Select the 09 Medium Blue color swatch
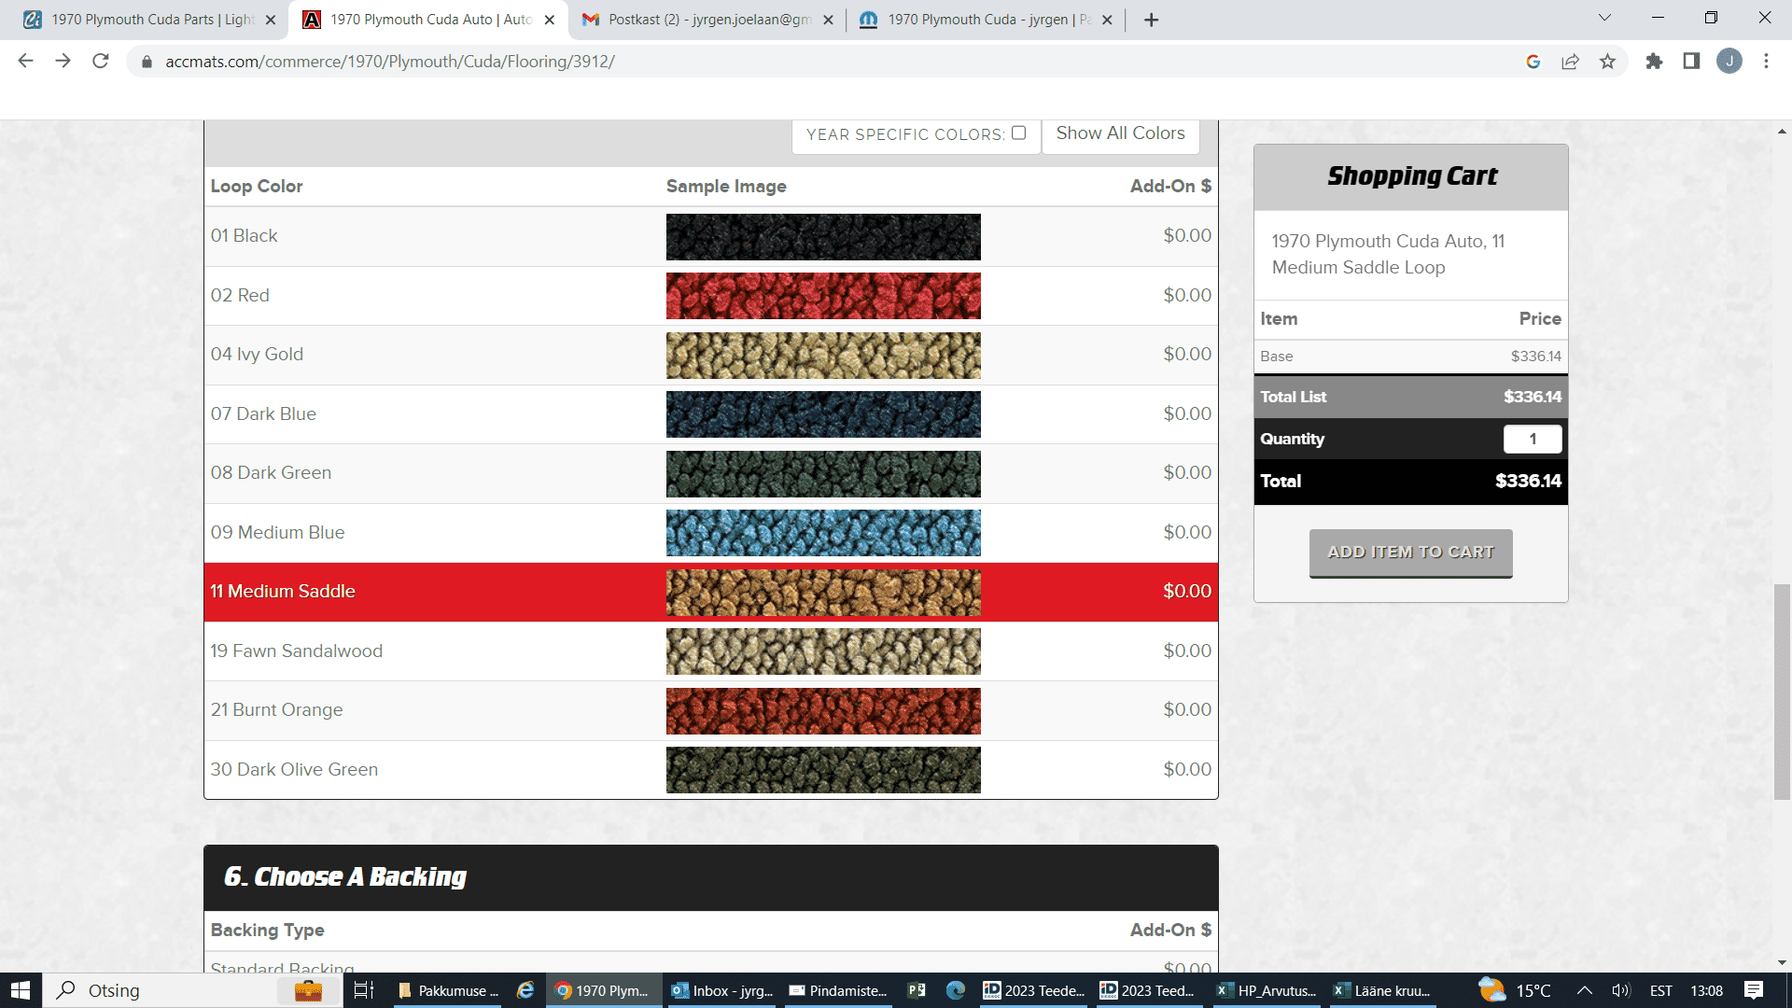This screenshot has width=1792, height=1008. 823,533
